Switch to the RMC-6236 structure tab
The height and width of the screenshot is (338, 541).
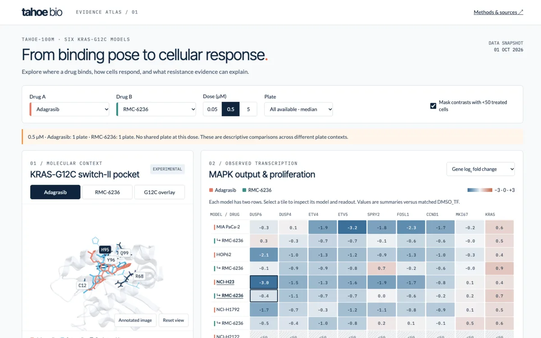coord(107,192)
